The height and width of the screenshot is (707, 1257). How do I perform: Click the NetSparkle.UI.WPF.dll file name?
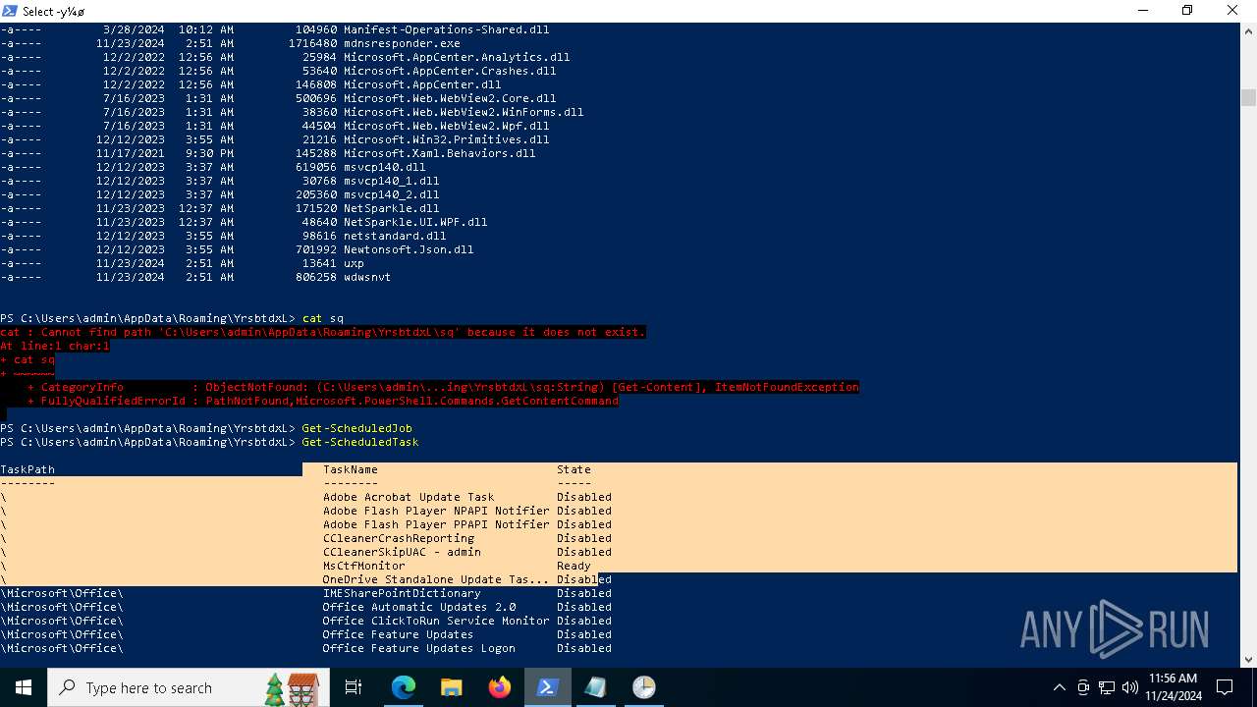coord(415,222)
